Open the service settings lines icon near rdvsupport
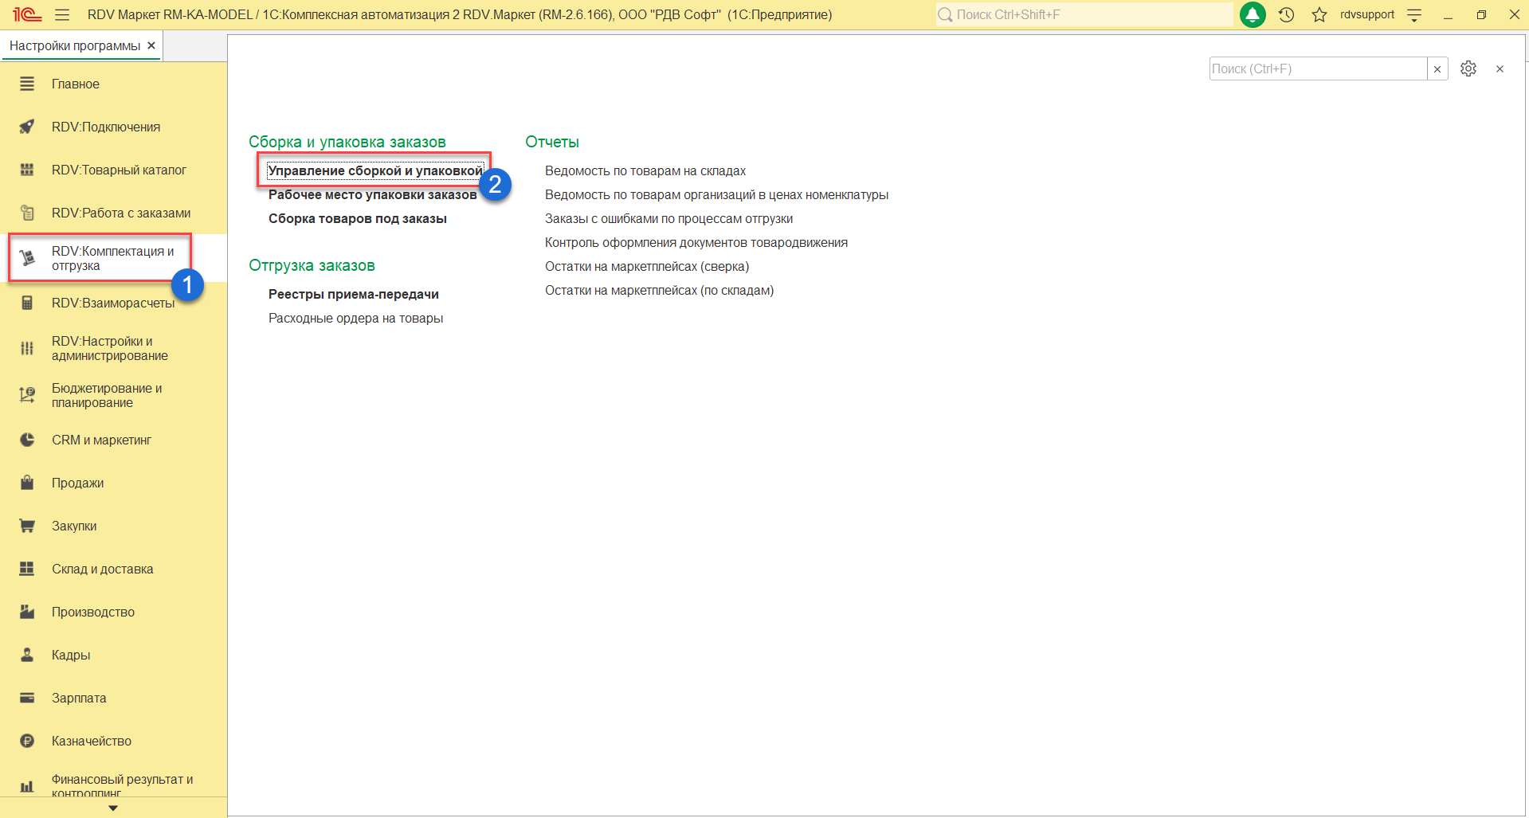Screen dimensions: 1529x818 (1414, 14)
